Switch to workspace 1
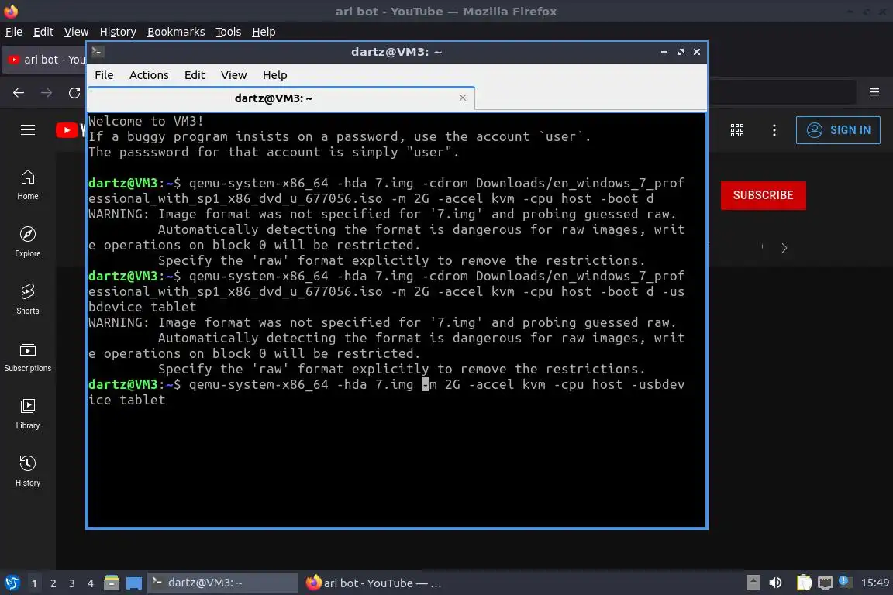This screenshot has width=893, height=595. 34,583
